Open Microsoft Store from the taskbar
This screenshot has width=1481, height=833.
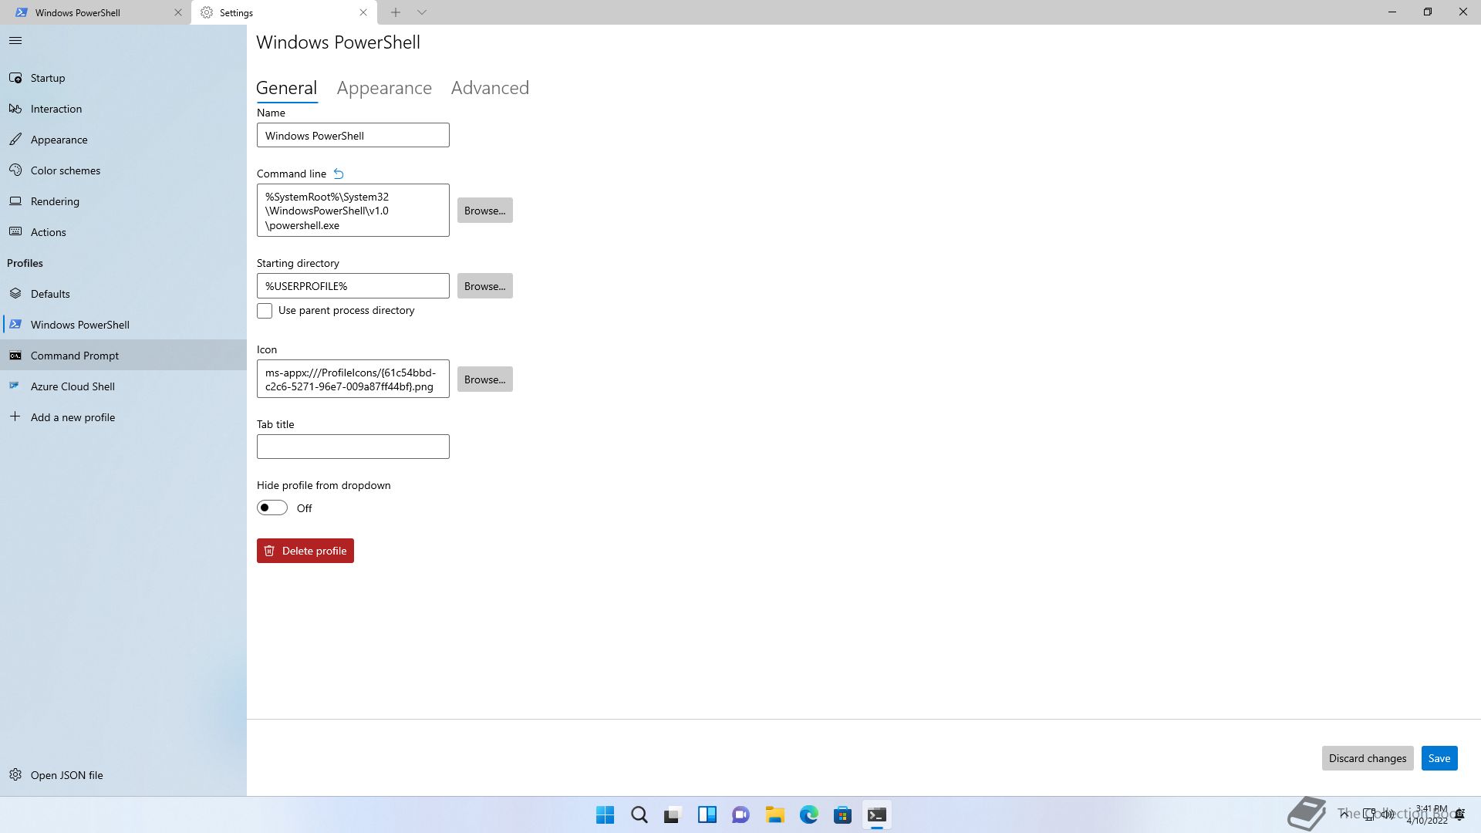pos(843,814)
